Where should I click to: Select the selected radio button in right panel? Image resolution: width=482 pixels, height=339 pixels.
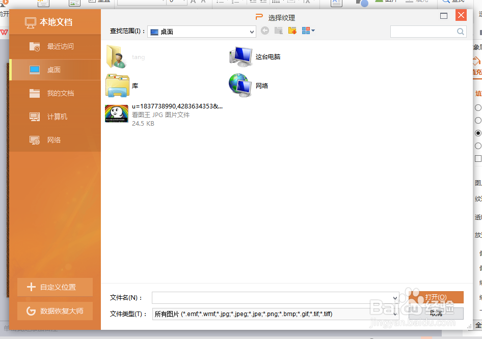pos(478,133)
